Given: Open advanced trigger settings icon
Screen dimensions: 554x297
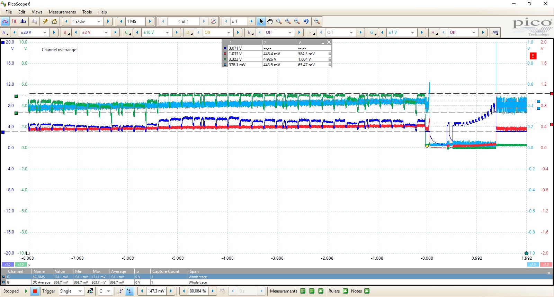Looking at the screenshot, I should click(90, 291).
